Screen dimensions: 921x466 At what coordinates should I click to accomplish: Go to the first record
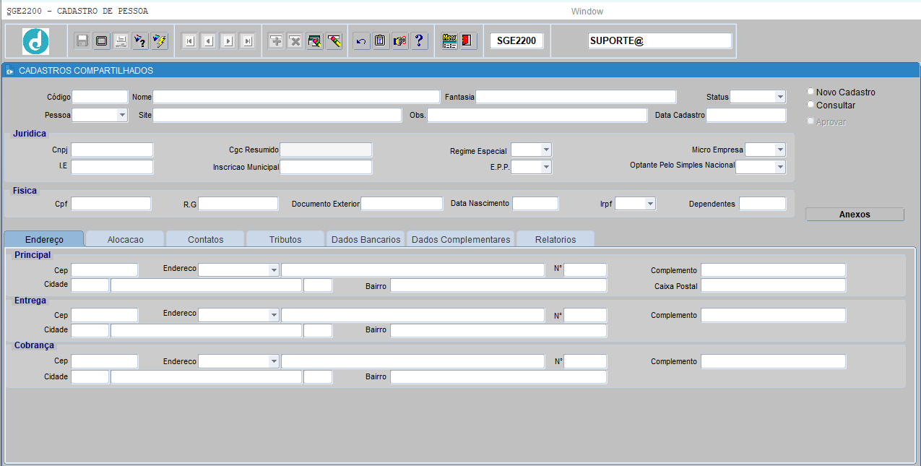click(x=189, y=41)
